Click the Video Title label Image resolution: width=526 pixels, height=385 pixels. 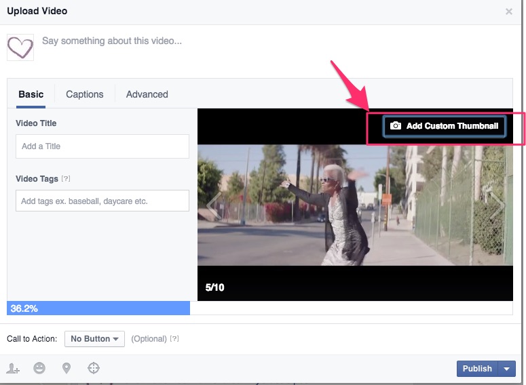pyautogui.click(x=36, y=123)
